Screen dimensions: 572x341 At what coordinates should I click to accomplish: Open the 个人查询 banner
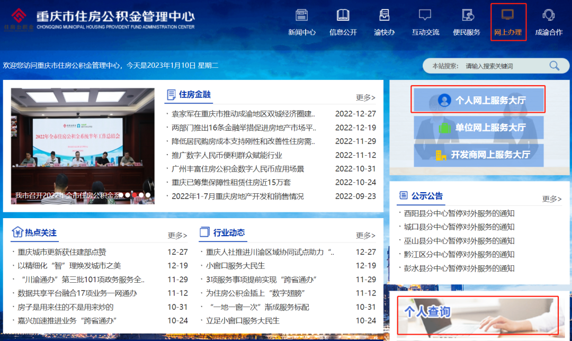[x=478, y=316]
